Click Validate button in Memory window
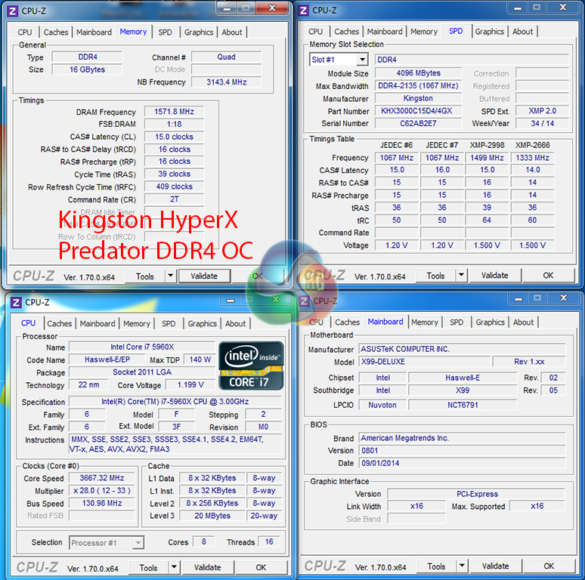This screenshot has height=580, width=585. click(x=204, y=276)
